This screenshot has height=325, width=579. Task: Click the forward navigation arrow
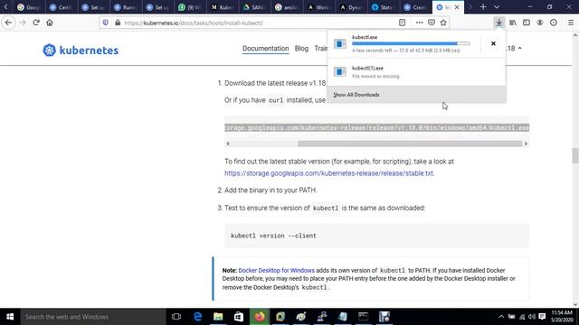tap(22, 23)
